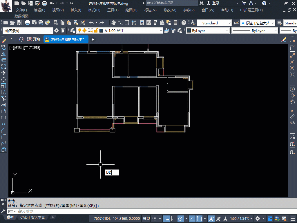Select the Array tool in modify toolbar
Viewport: 297px width, 223px height.
(3, 66)
